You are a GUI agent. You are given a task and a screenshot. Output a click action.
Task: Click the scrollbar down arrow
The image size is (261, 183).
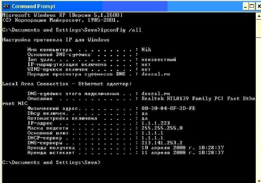click(259, 181)
